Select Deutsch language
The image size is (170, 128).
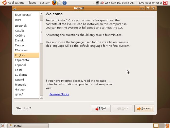coord(27,45)
